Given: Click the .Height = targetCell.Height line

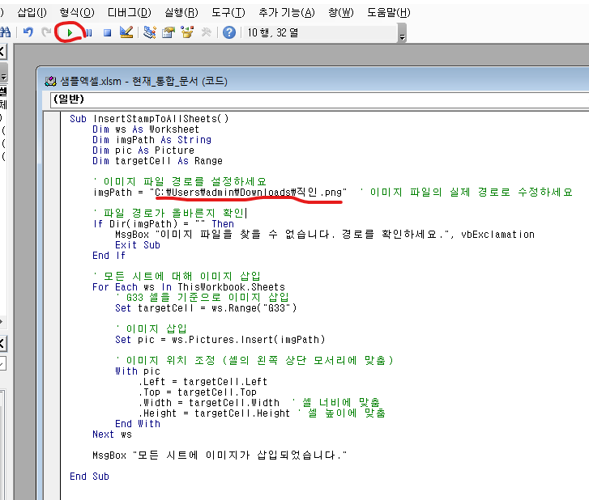Looking at the screenshot, I should (x=214, y=413).
